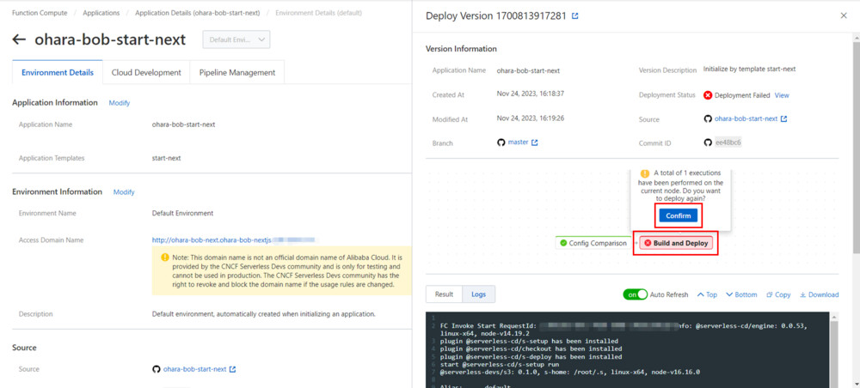Click the green Config Comparison check icon

563,243
